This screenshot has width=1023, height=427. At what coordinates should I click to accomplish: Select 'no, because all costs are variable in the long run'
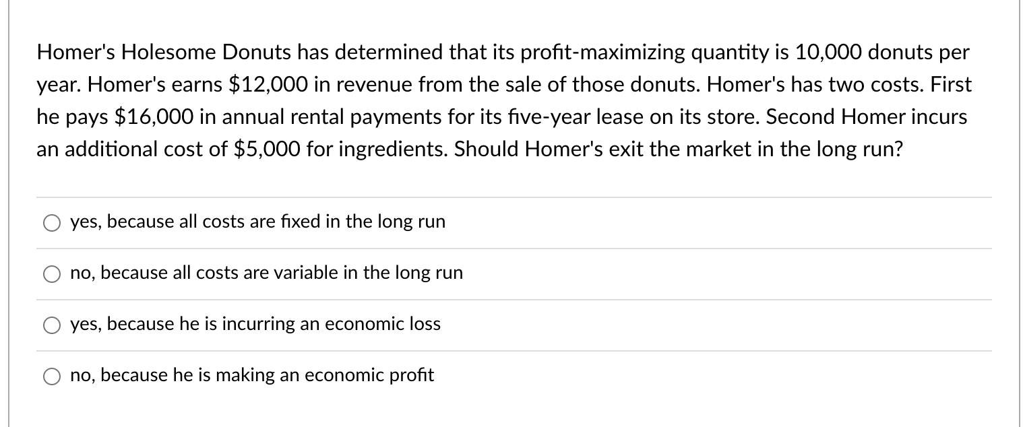click(52, 273)
